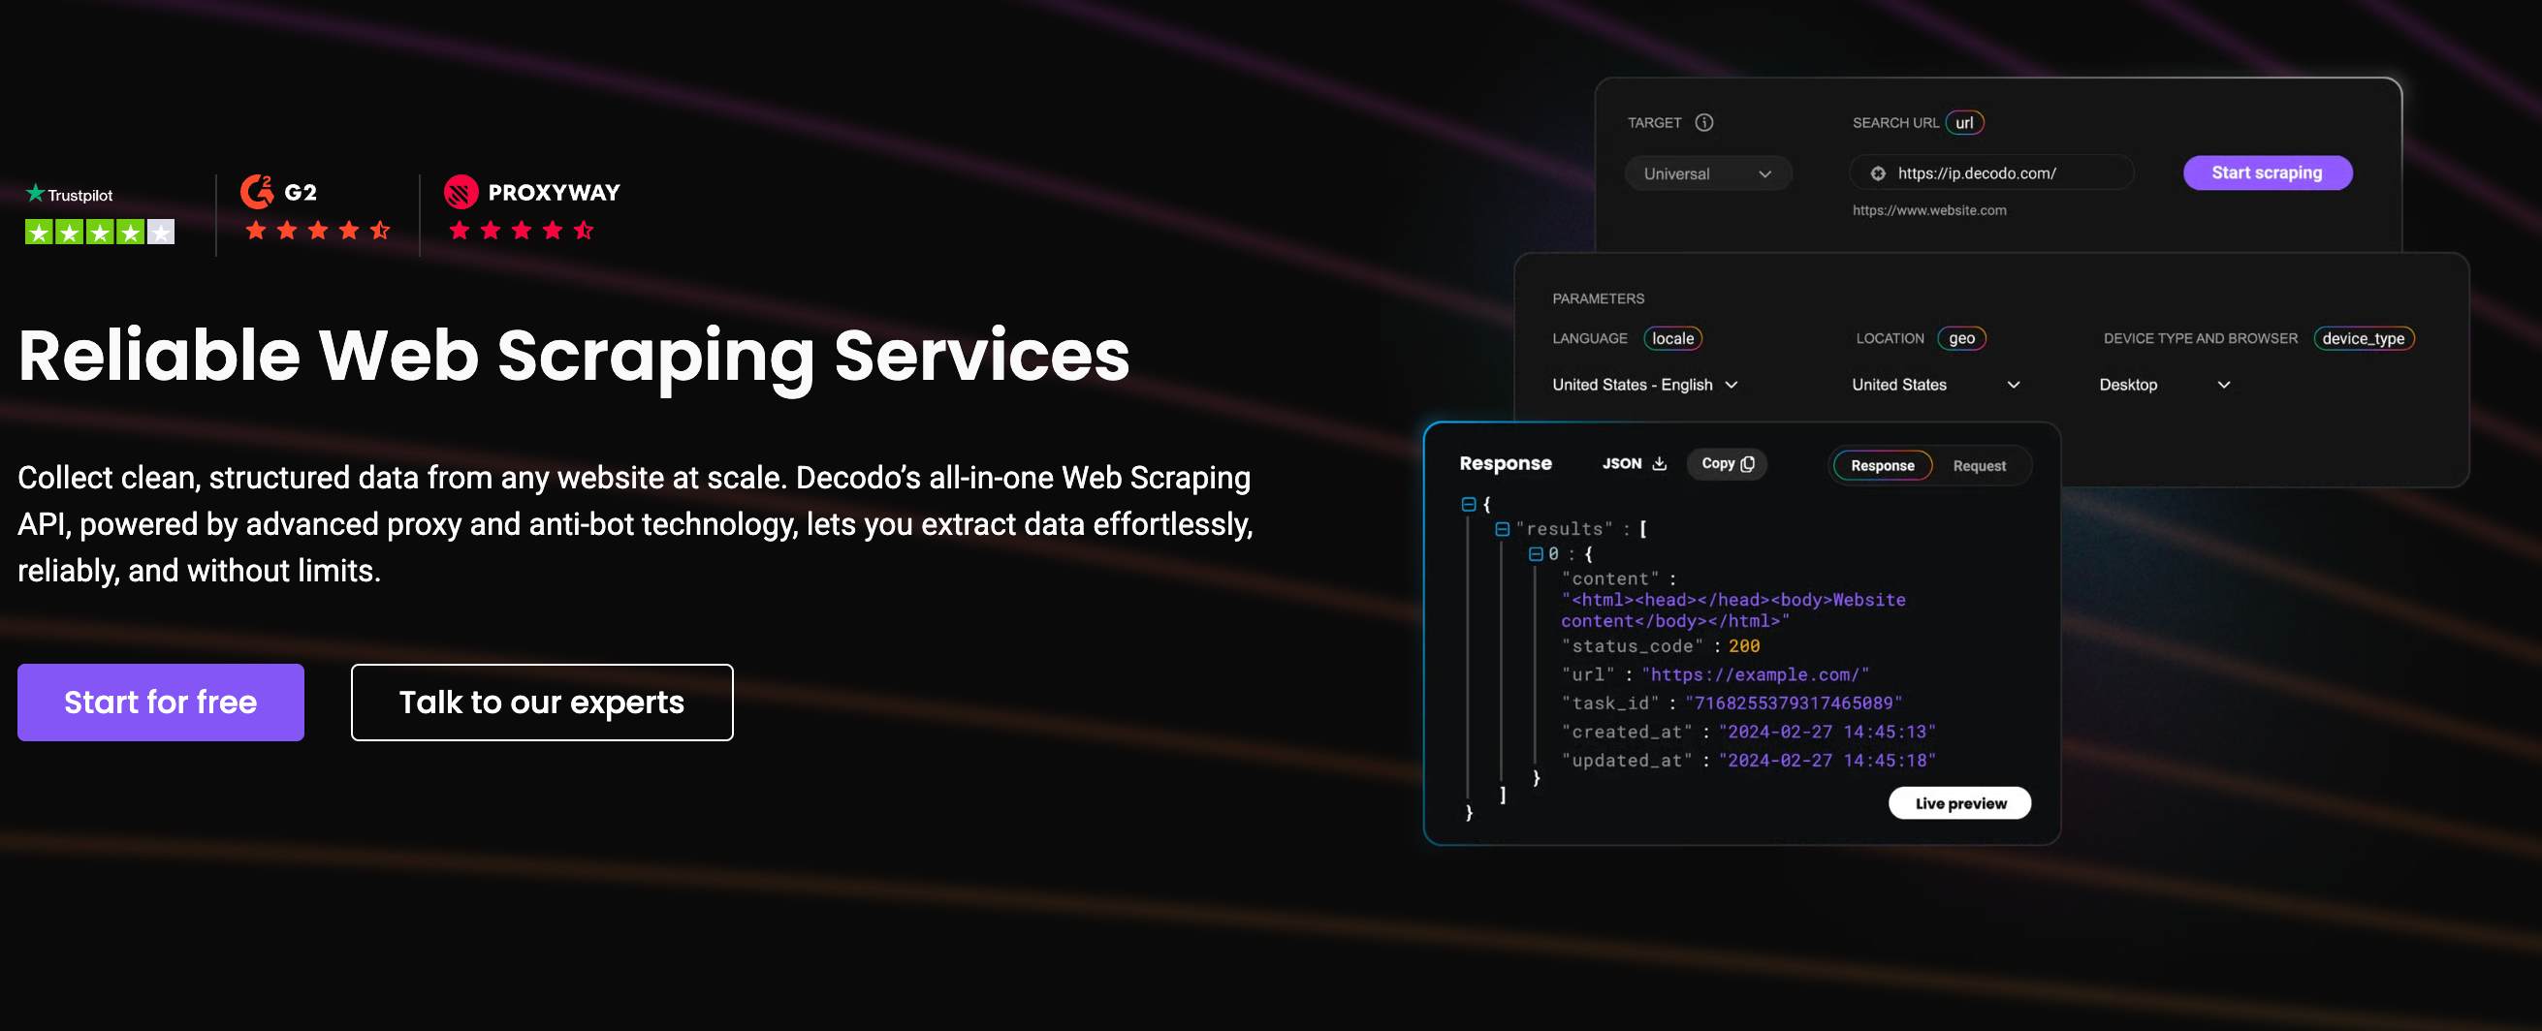This screenshot has height=1031, width=2542.
Task: Click the Start scraping button
Action: [2267, 172]
